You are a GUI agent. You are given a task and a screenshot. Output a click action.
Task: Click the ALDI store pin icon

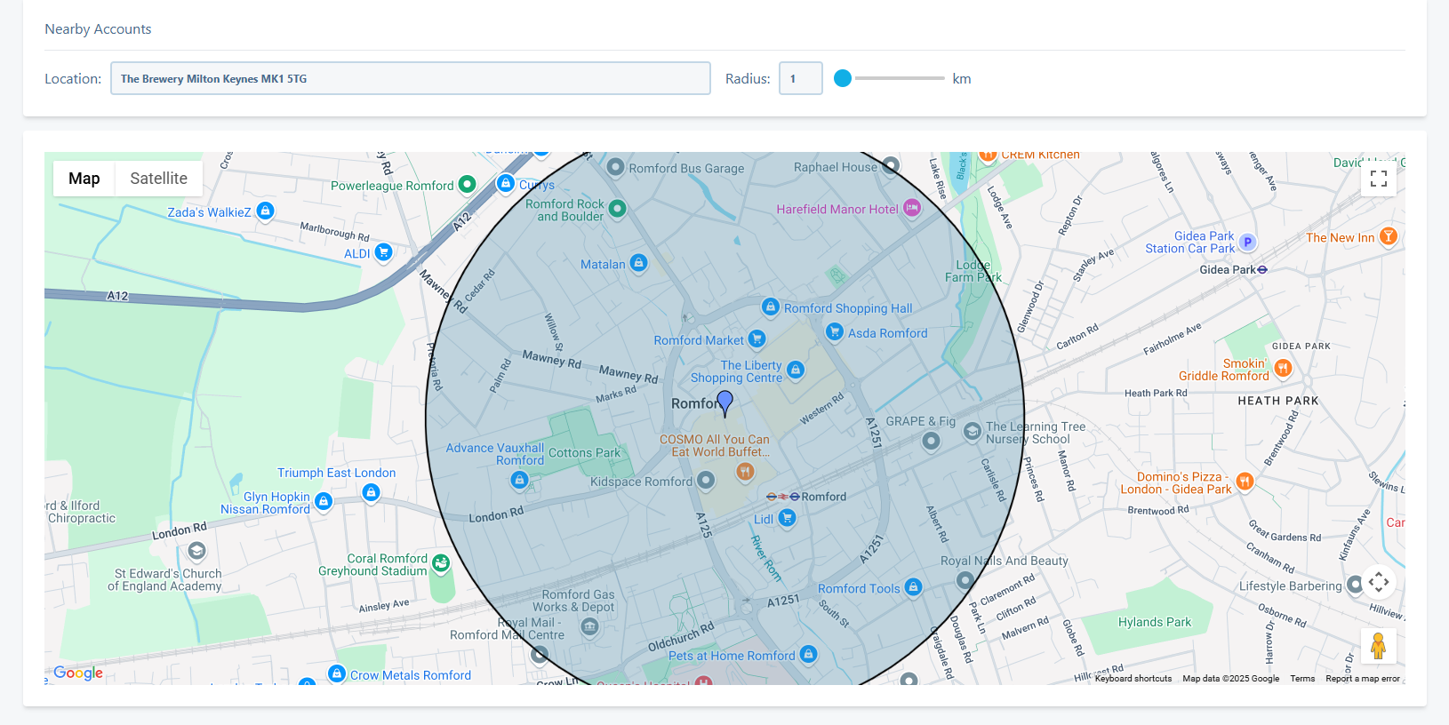pyautogui.click(x=383, y=252)
